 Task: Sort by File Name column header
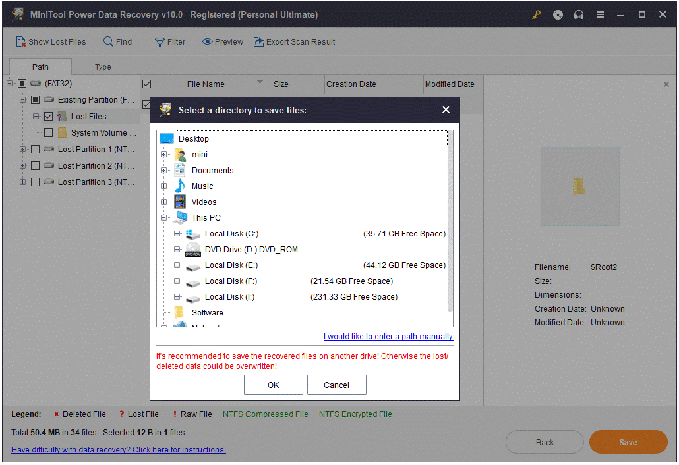point(206,84)
